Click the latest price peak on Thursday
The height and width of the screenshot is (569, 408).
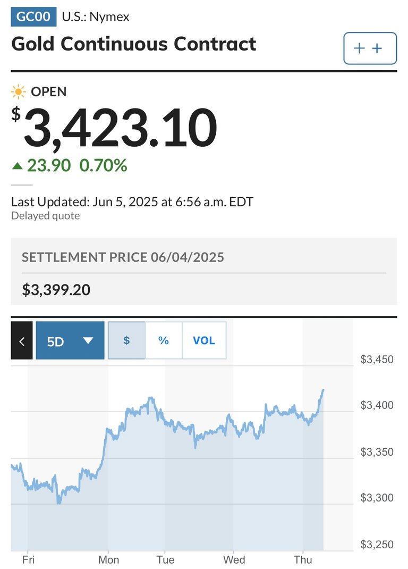pos(323,390)
